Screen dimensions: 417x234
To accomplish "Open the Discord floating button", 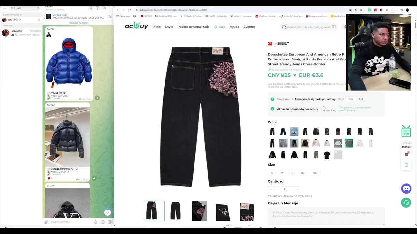I will (406, 188).
